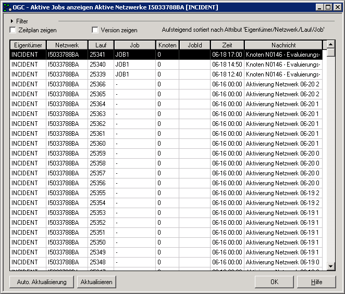Screen dimensions: 345x294
Task: Click the JobId column header
Action: (x=195, y=45)
